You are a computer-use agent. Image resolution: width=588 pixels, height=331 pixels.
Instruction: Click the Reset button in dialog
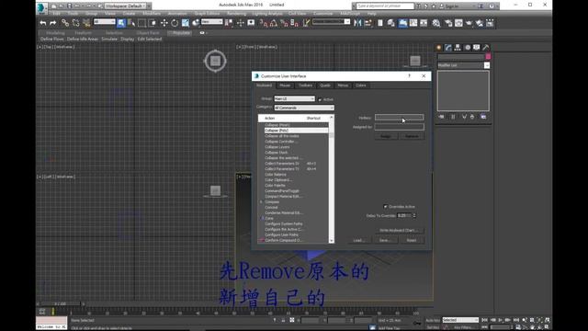point(412,240)
